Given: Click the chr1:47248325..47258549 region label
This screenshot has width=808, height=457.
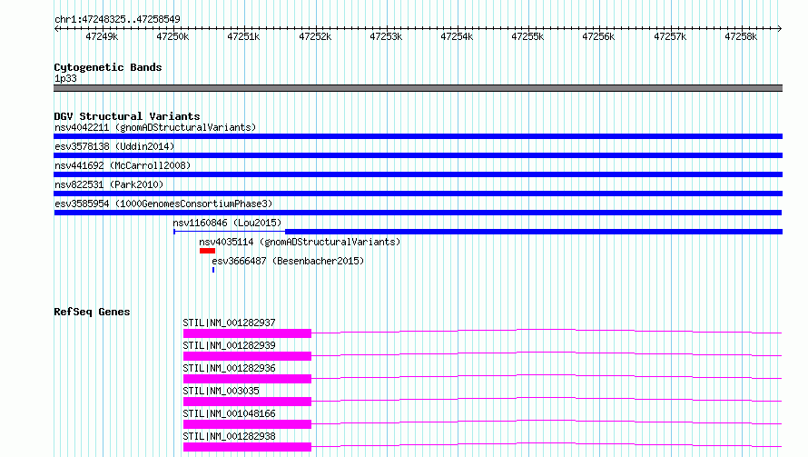Looking at the screenshot, I should (x=117, y=19).
